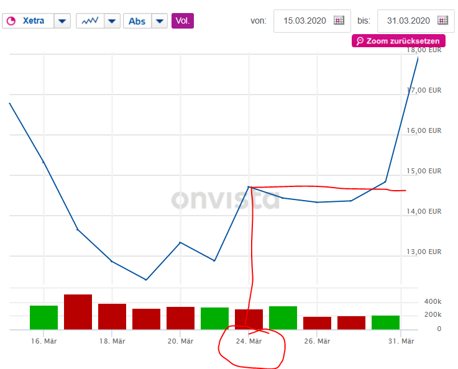Click the 20. Mär axis label
Screen dimensions: 458x369
coord(180,341)
